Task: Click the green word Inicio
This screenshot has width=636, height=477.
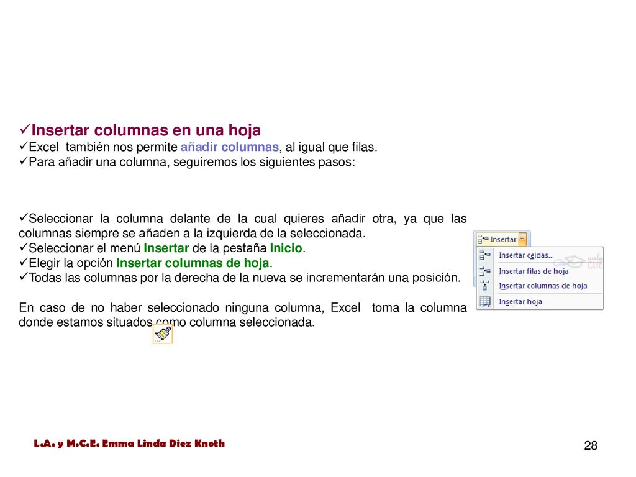Action: (x=286, y=248)
